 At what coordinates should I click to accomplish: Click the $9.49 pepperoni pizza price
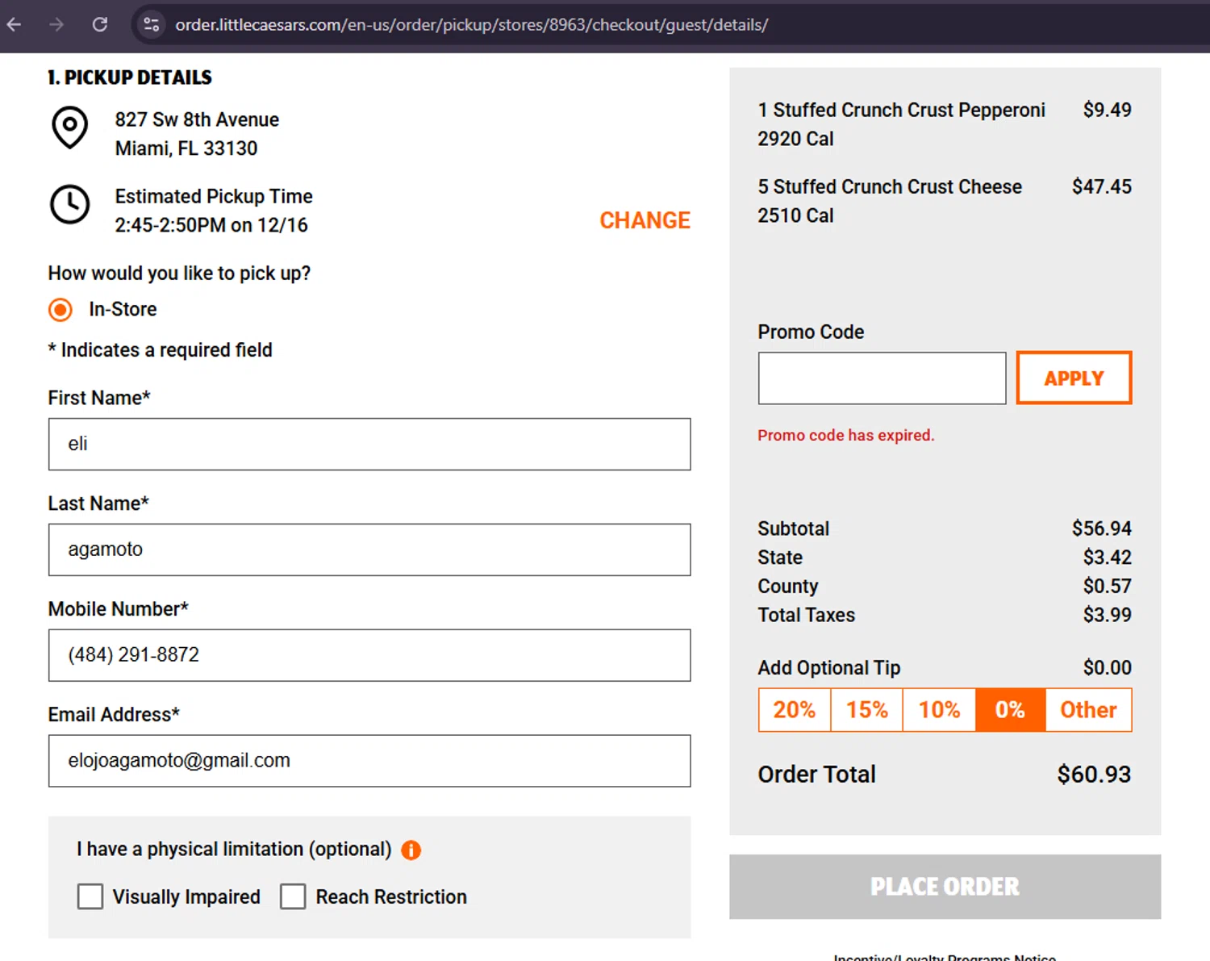pyautogui.click(x=1107, y=110)
